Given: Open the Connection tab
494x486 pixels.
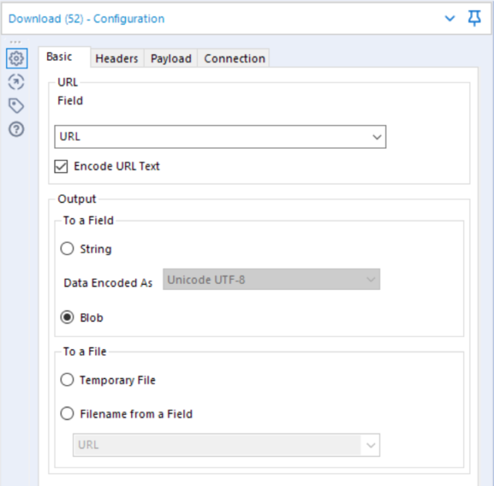Looking at the screenshot, I should click(234, 59).
